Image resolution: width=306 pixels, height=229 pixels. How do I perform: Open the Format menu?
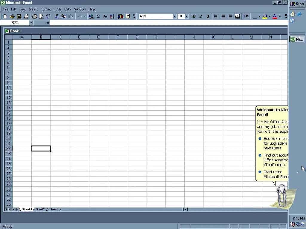(x=46, y=9)
